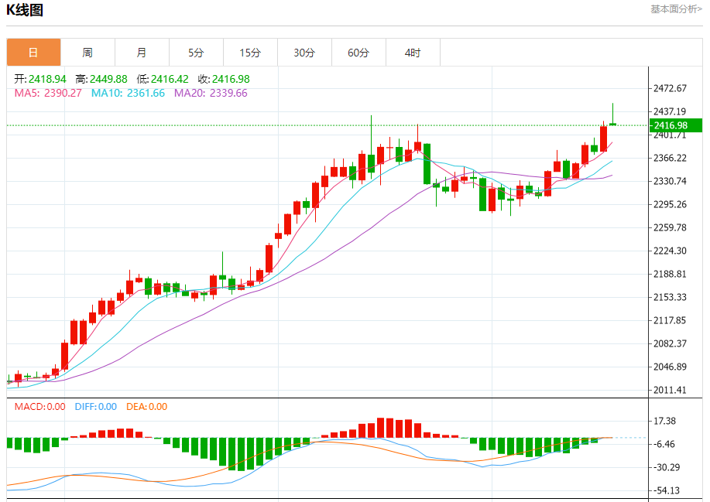Switch to the 周 weekly tab
The height and width of the screenshot is (502, 710).
(x=87, y=53)
